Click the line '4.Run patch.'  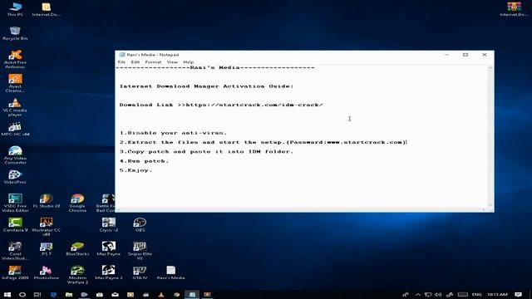click(x=144, y=161)
